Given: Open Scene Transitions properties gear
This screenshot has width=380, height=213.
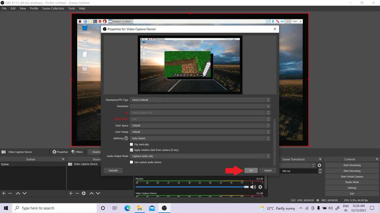Looking at the screenshot, I should point(319,165).
